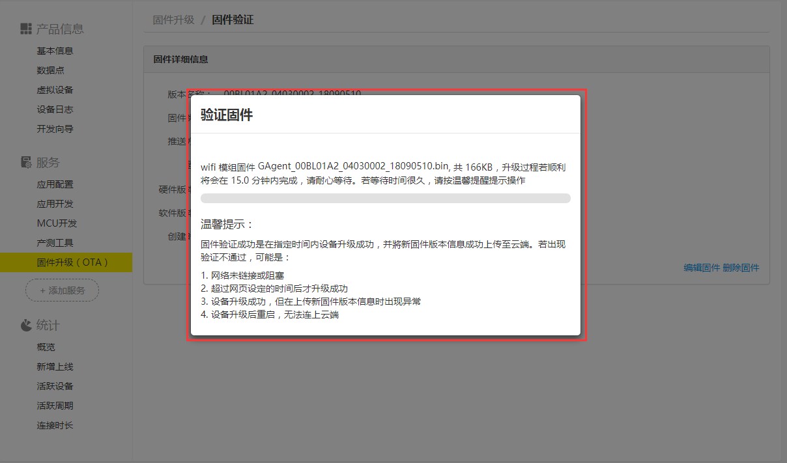Image resolution: width=787 pixels, height=463 pixels.
Task: Select 固件升级（OTA） menu item
Action: tap(72, 262)
